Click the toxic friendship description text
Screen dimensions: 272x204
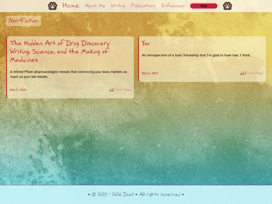pos(196,55)
